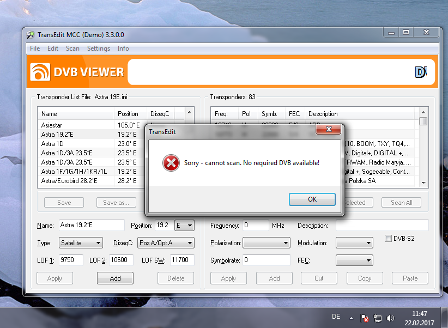Select the Astra/Eurobird 28.2°E row
The width and height of the screenshot is (448, 328).
[92, 180]
